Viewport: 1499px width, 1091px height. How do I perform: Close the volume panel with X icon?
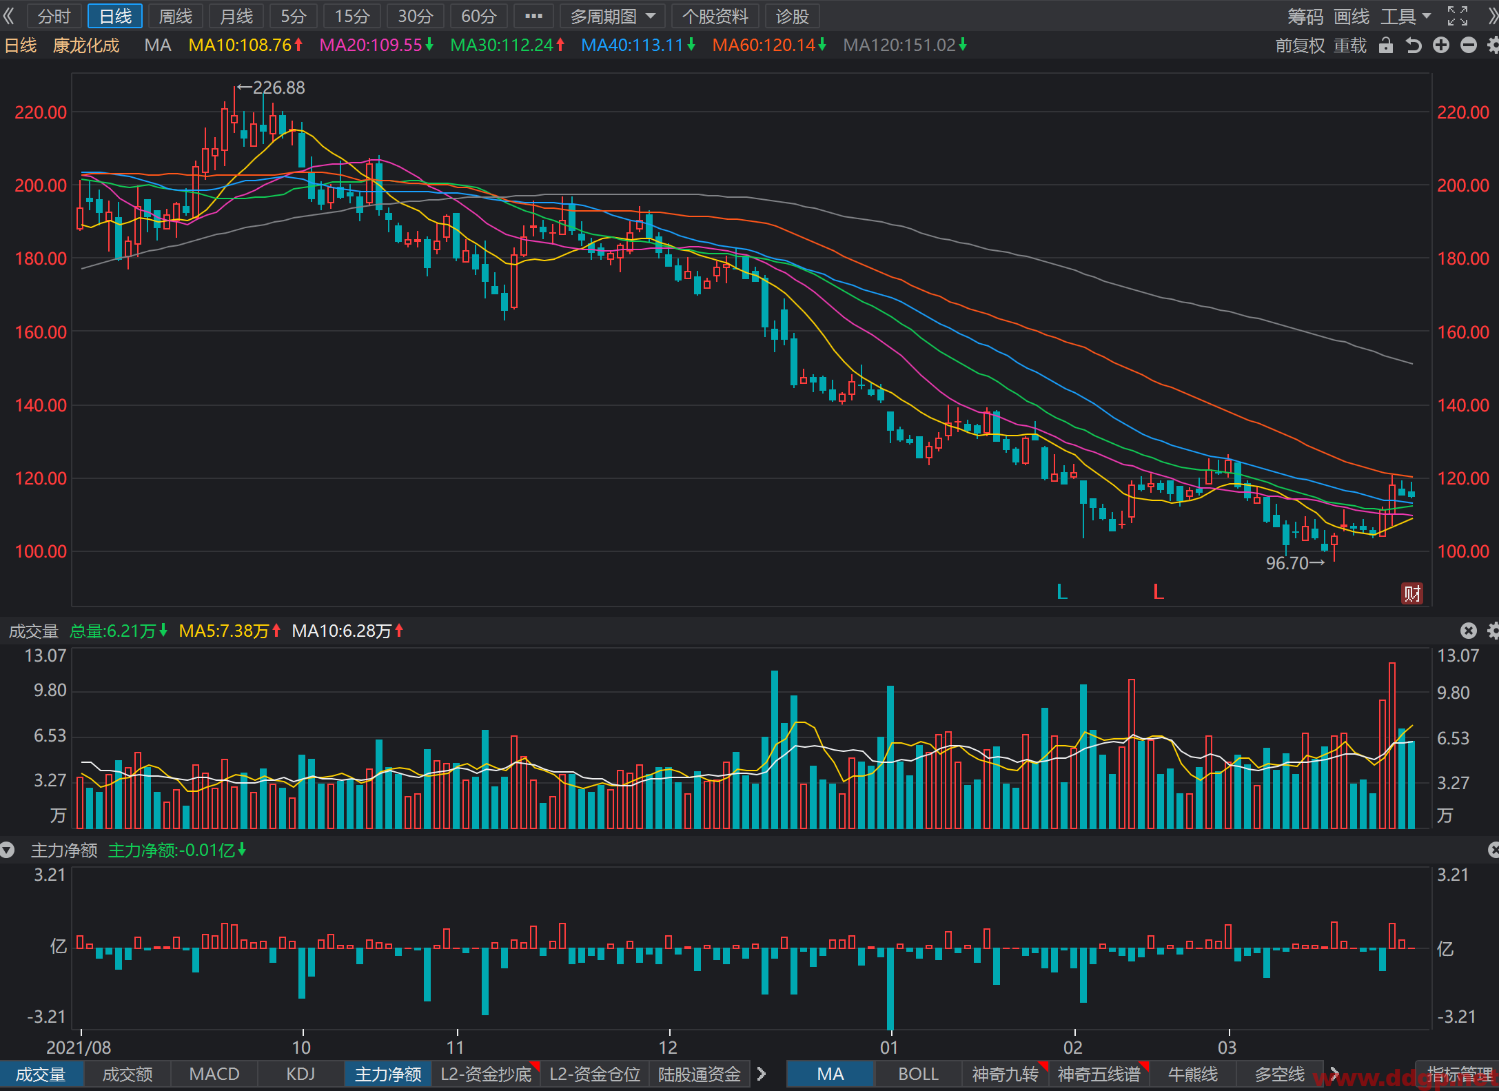tap(1469, 631)
